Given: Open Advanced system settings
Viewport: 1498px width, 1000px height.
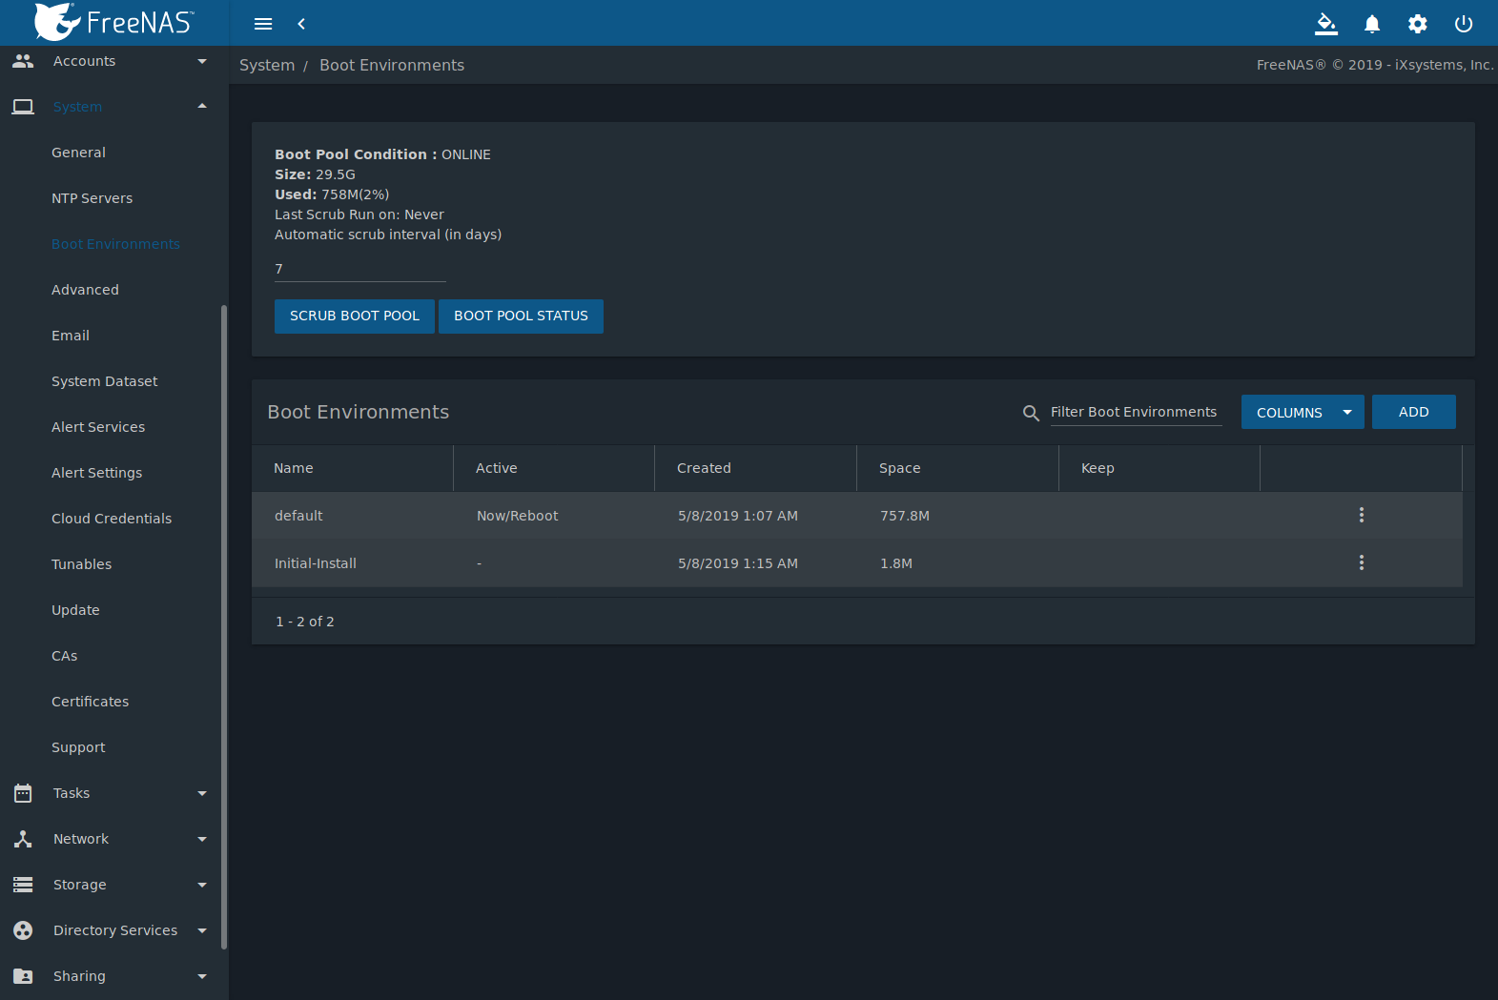Looking at the screenshot, I should point(85,290).
